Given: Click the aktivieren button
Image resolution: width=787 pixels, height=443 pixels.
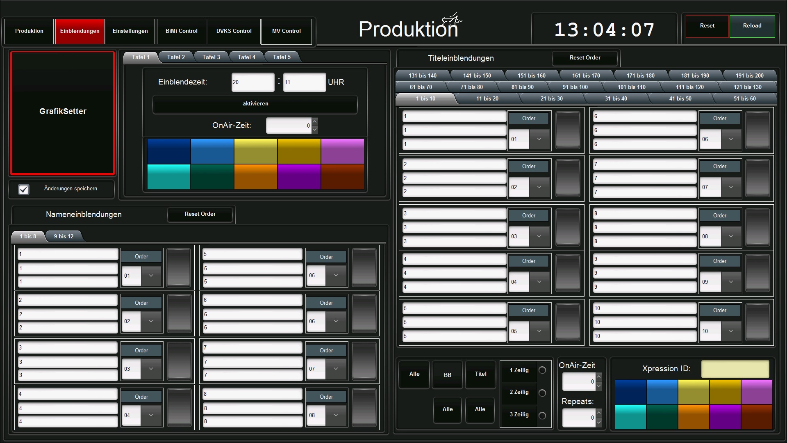Looking at the screenshot, I should pos(255,104).
